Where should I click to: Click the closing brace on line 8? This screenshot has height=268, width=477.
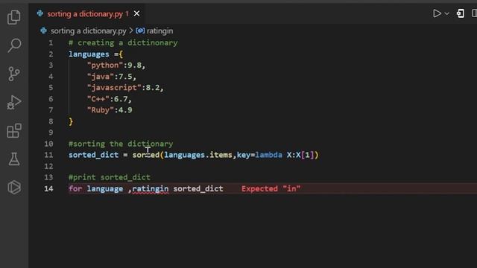tap(71, 121)
